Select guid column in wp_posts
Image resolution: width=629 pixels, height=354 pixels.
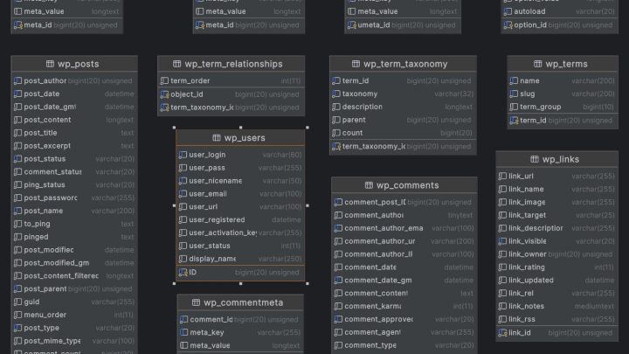(x=74, y=302)
